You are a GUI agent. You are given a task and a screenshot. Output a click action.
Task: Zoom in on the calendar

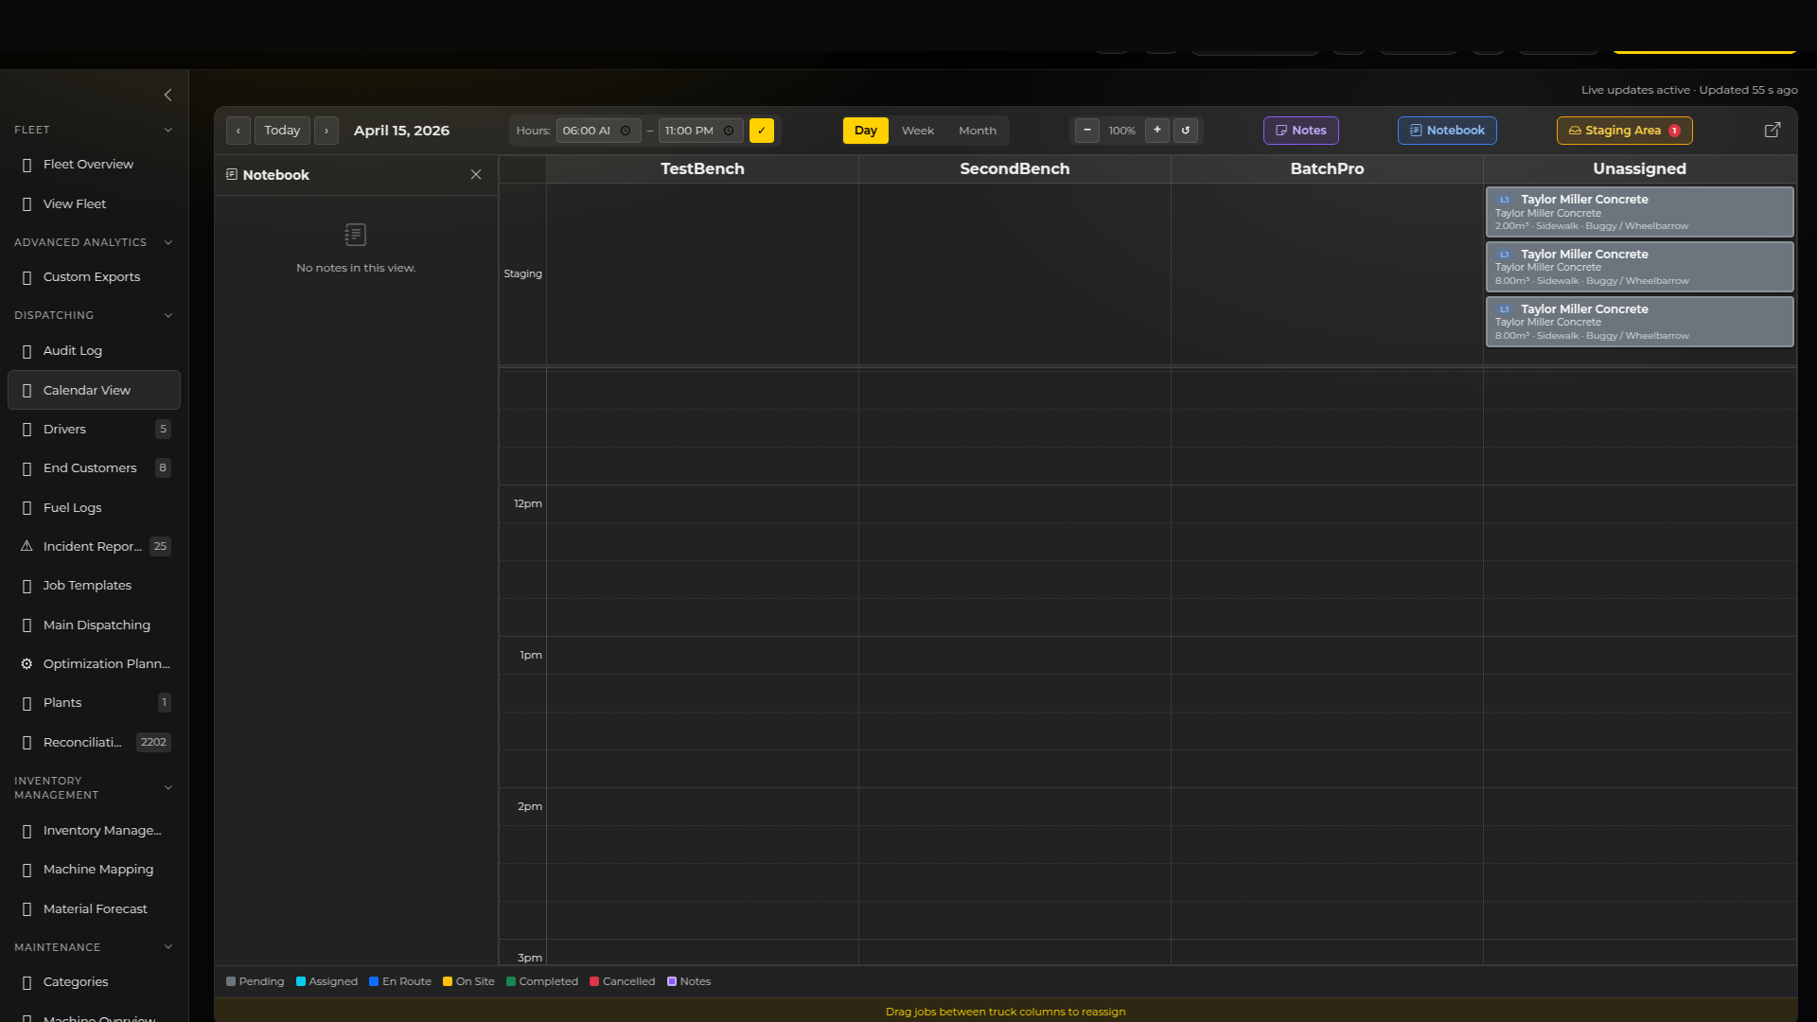point(1156,131)
